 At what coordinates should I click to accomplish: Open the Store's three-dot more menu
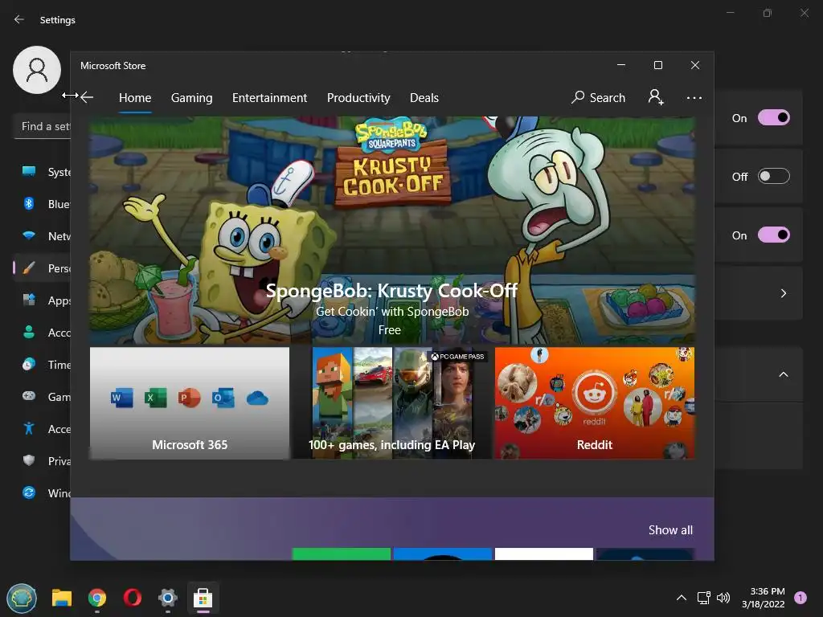[x=694, y=97]
